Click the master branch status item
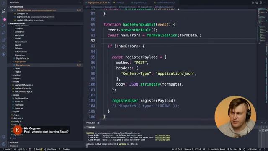The image size is (268, 151). pyautogui.click(x=7, y=149)
